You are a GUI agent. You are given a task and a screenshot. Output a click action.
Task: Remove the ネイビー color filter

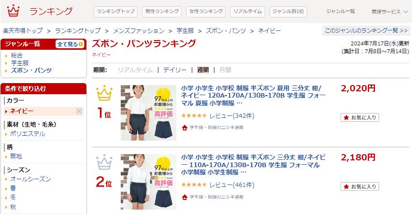[x=79, y=111]
